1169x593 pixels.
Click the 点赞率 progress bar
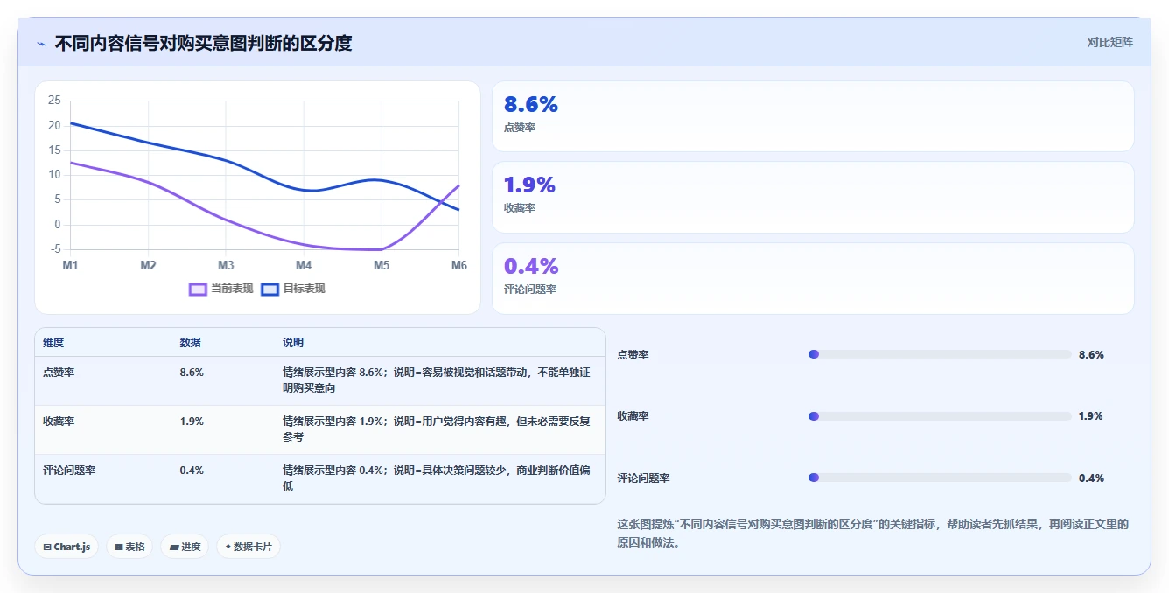(x=940, y=354)
